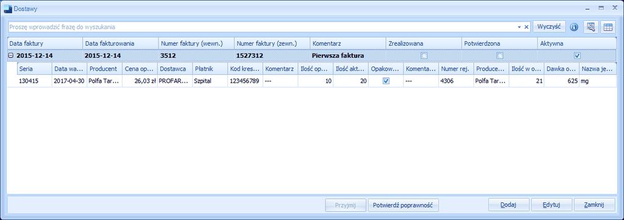Collapse the 2015-12-14 invoice row
The height and width of the screenshot is (220, 624).
click(x=11, y=56)
